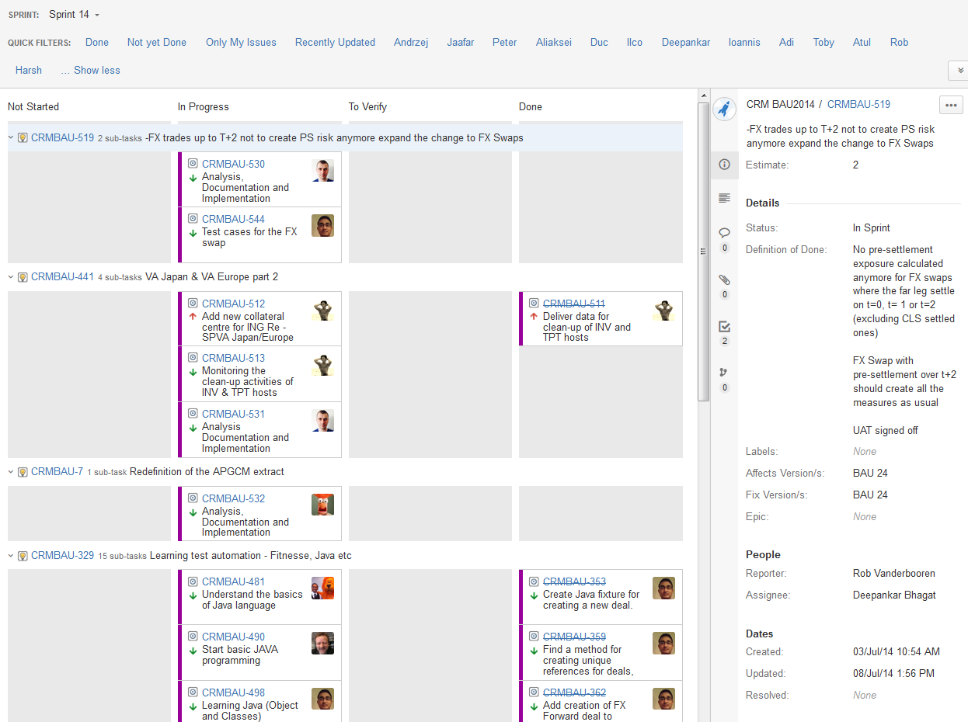Screen dimensions: 968x722
Task: Toggle the Only My Issues quick filter
Action: point(241,42)
